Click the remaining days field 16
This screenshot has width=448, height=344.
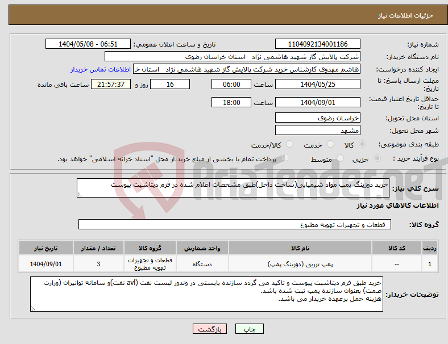[170, 85]
